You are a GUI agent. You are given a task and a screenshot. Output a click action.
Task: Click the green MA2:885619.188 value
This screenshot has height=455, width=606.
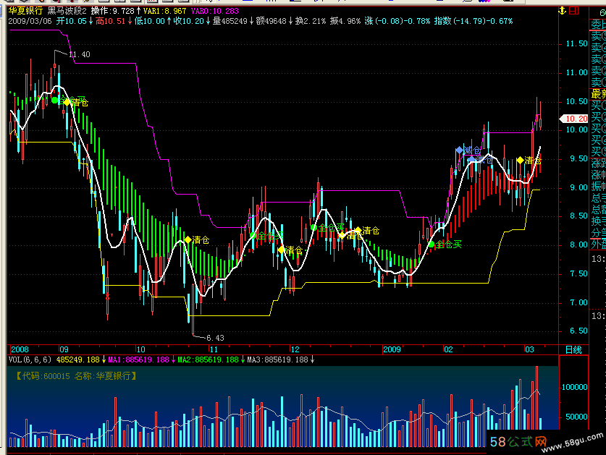[208, 360]
